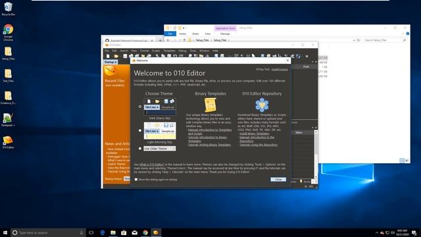421x237 pixels.
Task: Click the scrollbar in 010 Editor Value panel
Action: (316, 155)
